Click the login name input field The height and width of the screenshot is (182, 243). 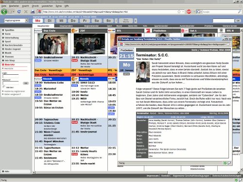tap(11, 76)
